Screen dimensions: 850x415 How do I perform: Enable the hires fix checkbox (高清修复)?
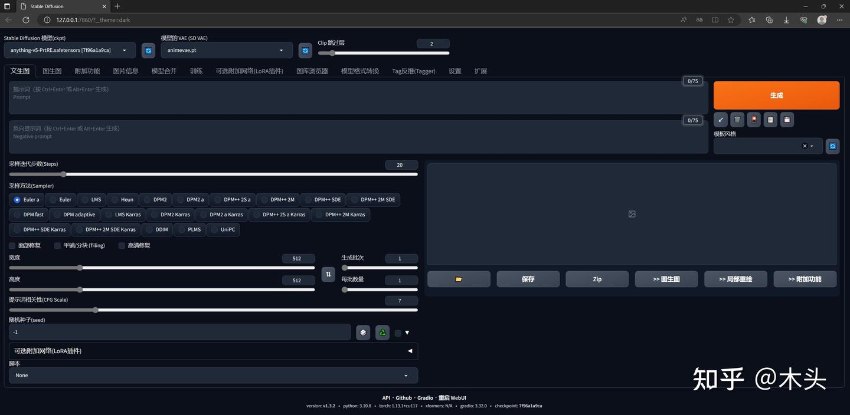coord(122,245)
